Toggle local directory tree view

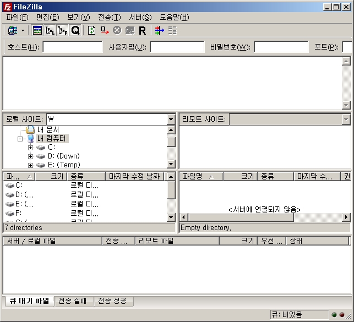[50, 30]
